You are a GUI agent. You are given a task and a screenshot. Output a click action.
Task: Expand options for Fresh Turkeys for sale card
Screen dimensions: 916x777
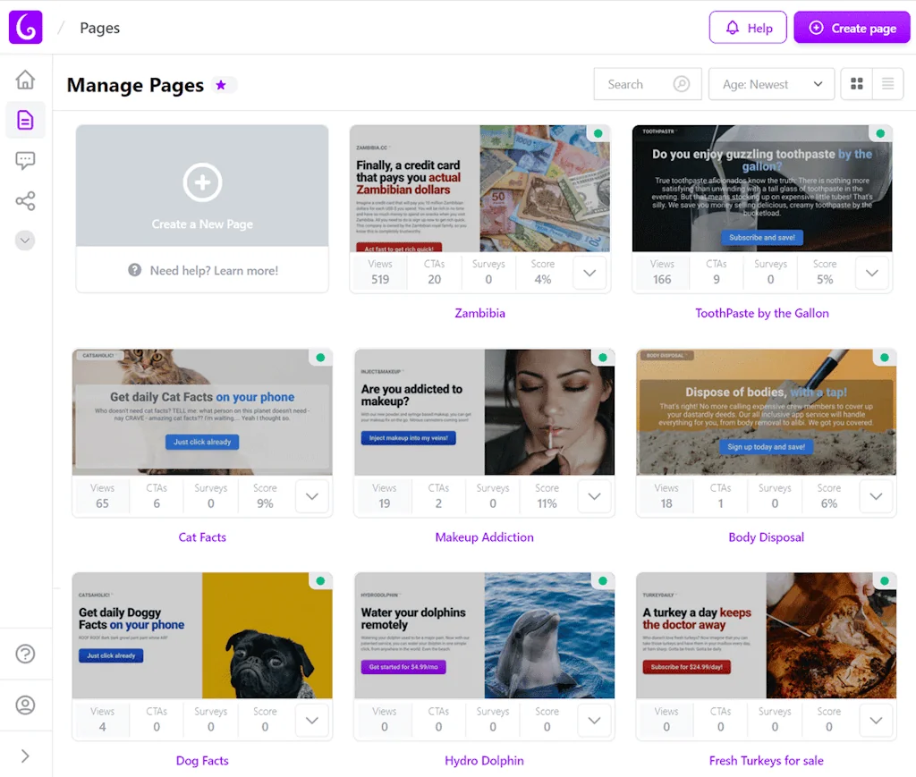pos(876,720)
